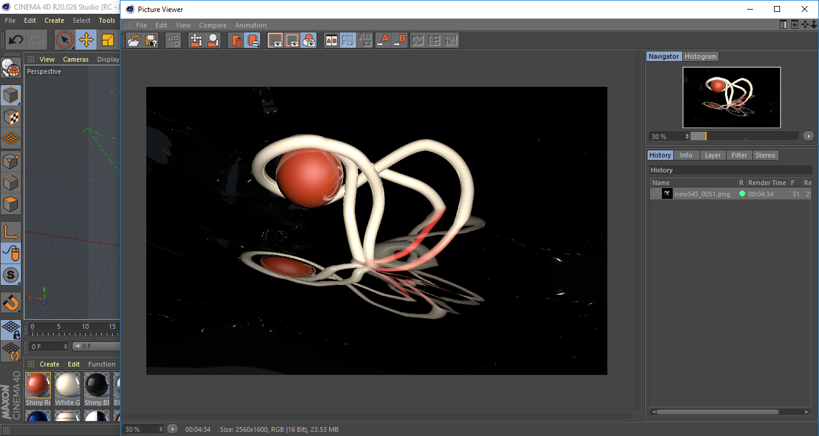Select the Shiny Red material swatch
The width and height of the screenshot is (819, 436).
coord(38,385)
